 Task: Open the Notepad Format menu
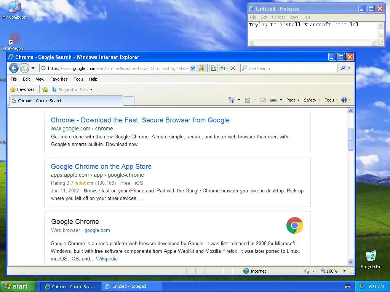click(x=278, y=17)
